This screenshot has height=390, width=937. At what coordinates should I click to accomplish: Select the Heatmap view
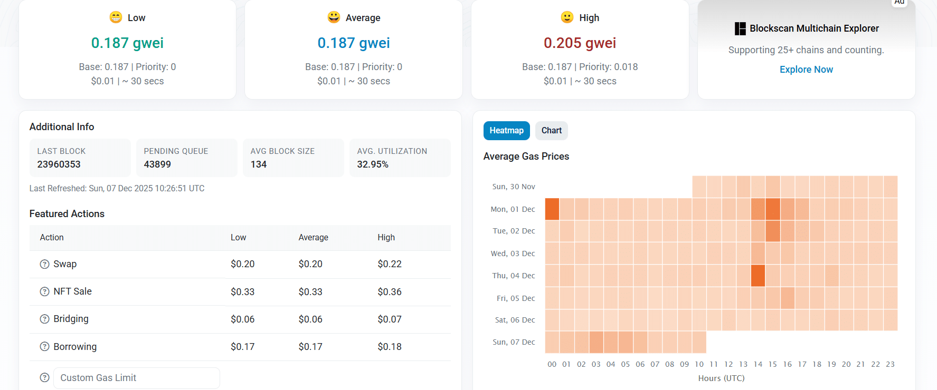(x=506, y=130)
